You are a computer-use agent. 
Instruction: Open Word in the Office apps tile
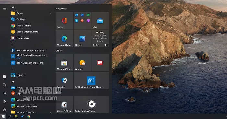82,15
